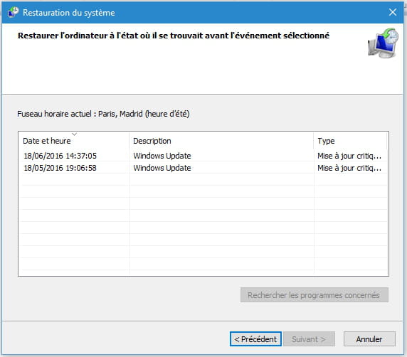Cancel with the Annuler button
This screenshot has height=357, width=407.
pyautogui.click(x=369, y=339)
